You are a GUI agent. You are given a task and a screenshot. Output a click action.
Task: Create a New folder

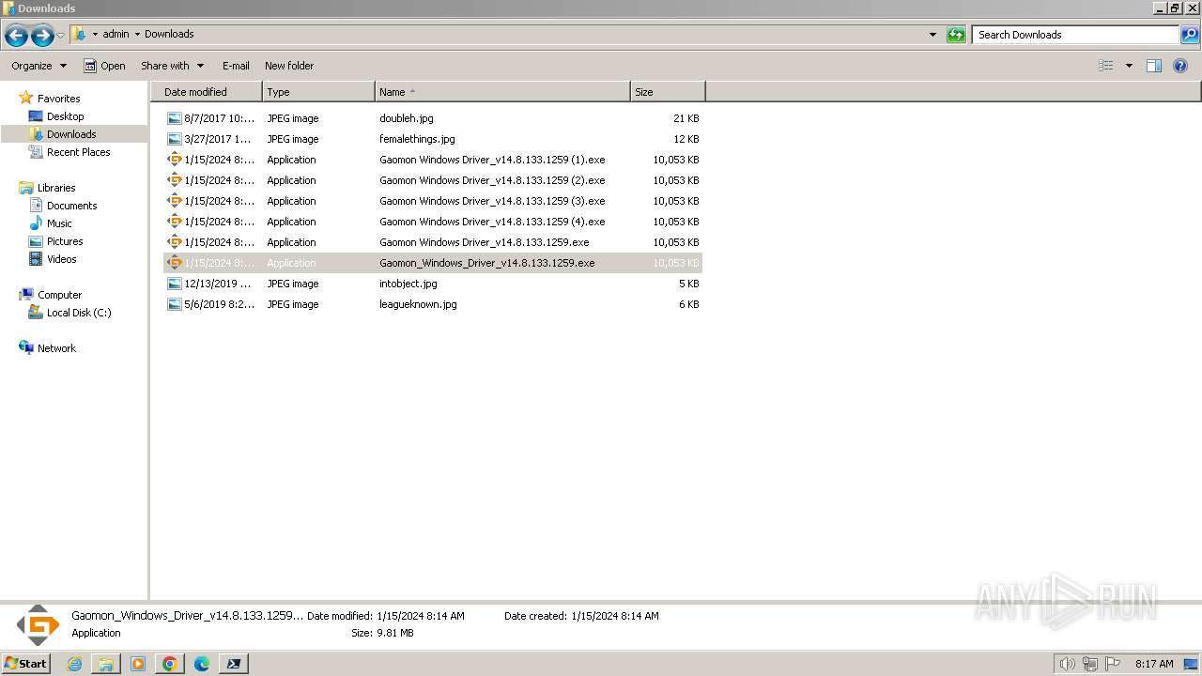[x=289, y=66]
